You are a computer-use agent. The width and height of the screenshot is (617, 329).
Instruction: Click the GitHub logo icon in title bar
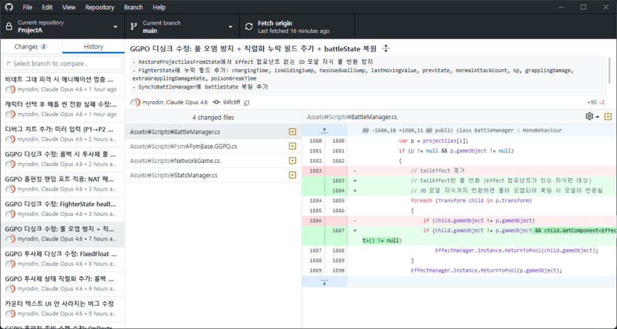pos(8,7)
